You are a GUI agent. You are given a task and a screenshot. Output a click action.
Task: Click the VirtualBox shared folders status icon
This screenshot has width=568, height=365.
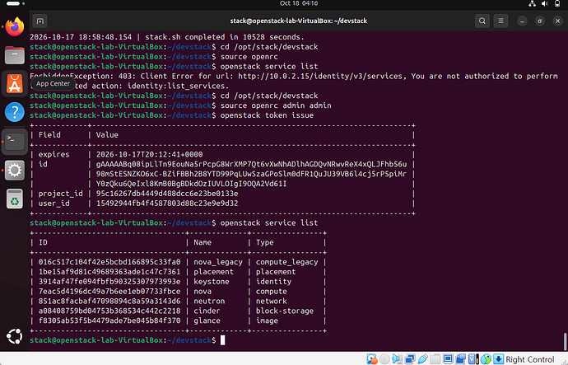point(435,359)
